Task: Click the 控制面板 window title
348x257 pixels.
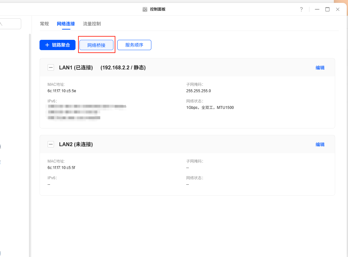Action: coord(157,9)
